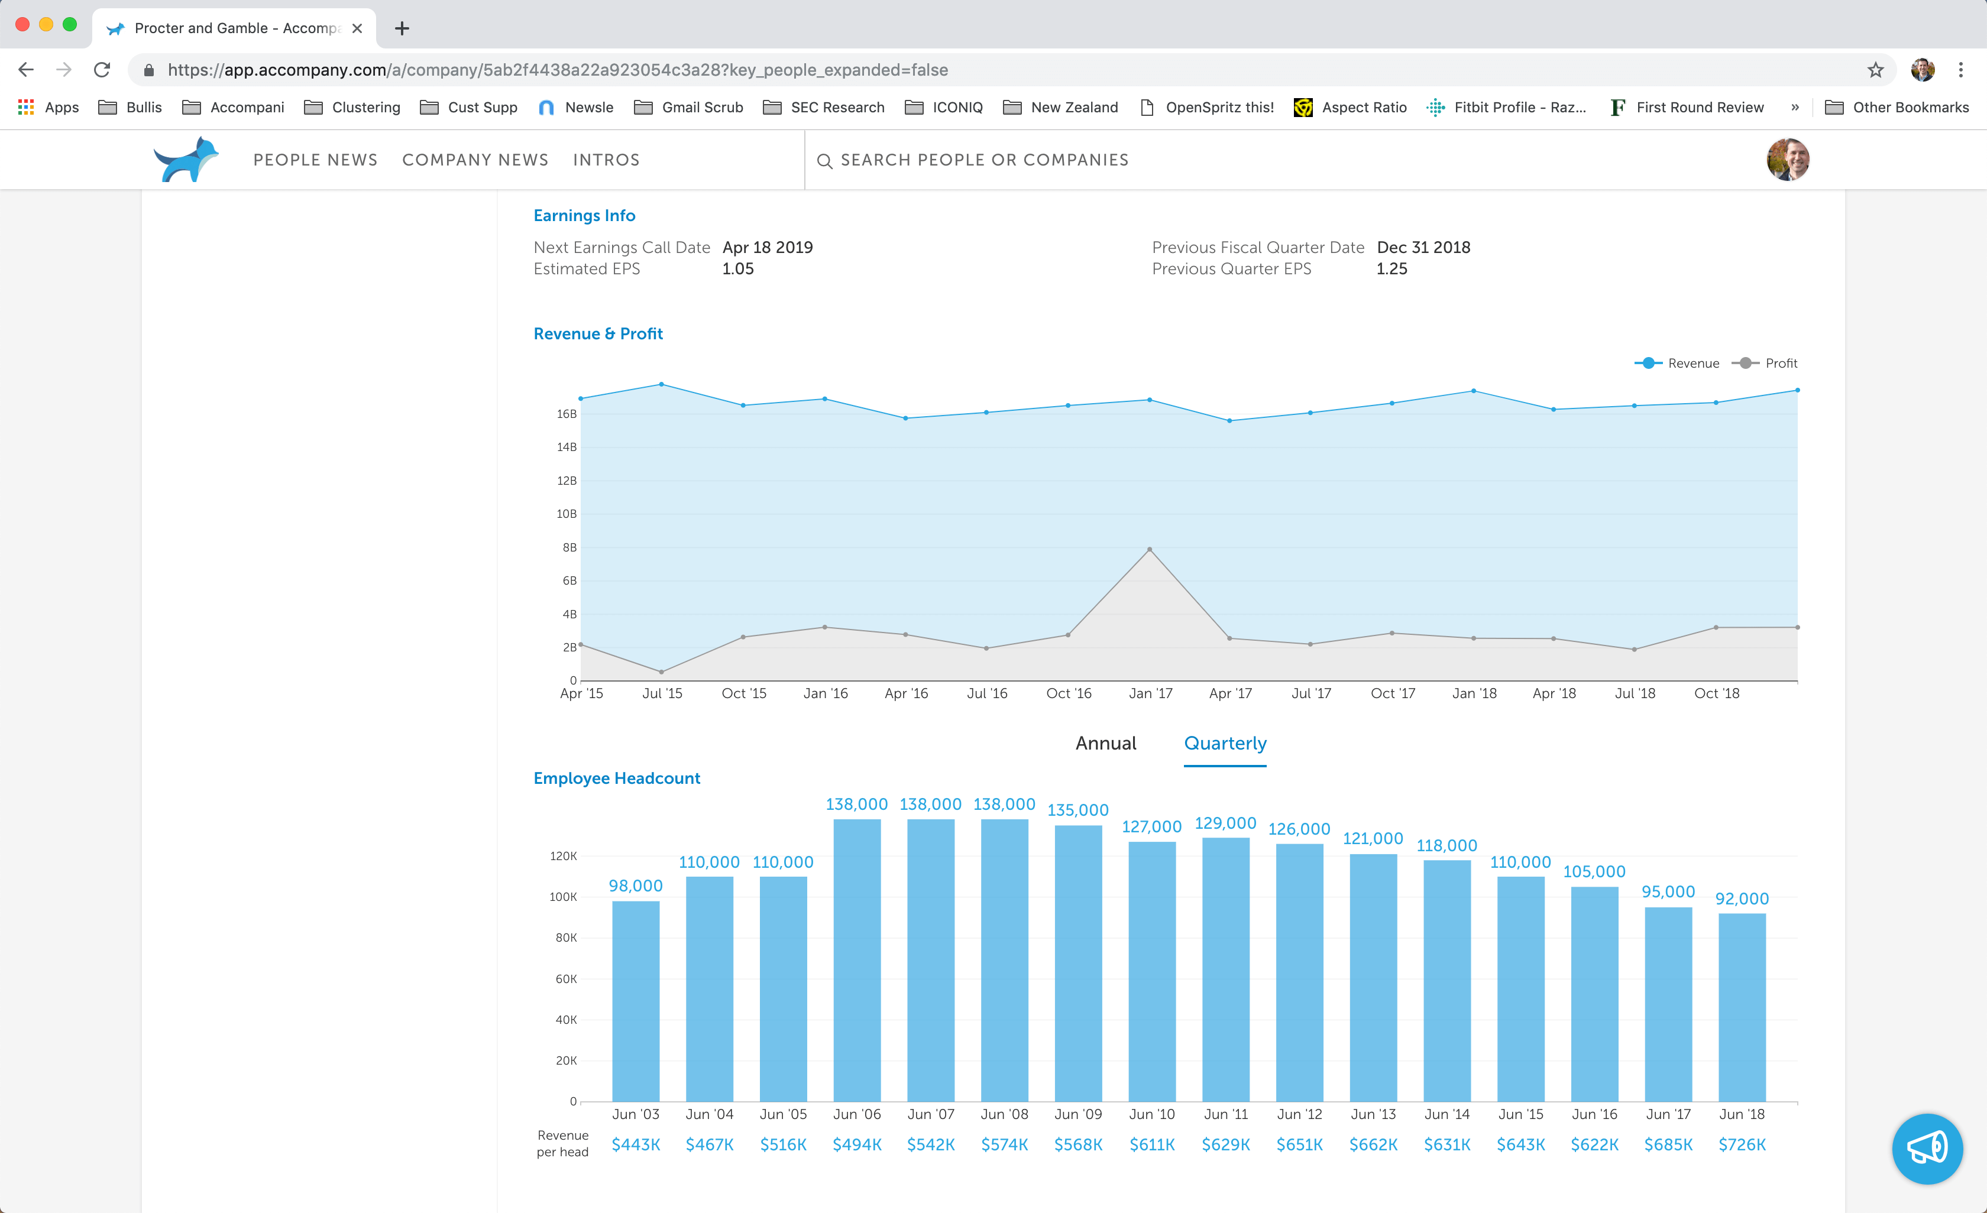The height and width of the screenshot is (1213, 1987).
Task: Select the Quarterly chart tab
Action: pyautogui.click(x=1225, y=744)
